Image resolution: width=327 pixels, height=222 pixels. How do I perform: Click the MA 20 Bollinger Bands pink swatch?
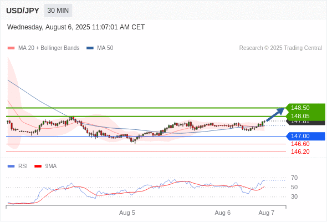(11, 48)
